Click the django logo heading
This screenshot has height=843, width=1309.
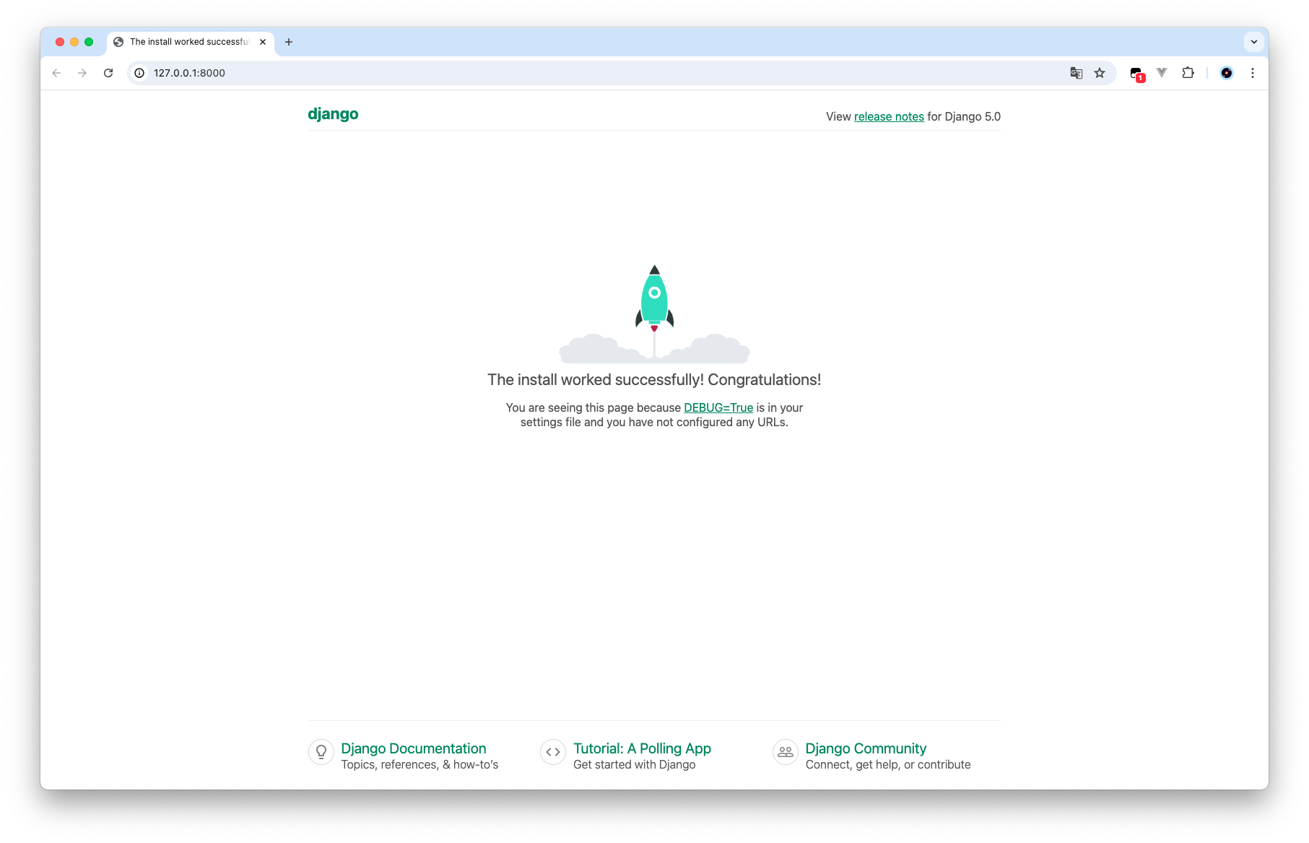coord(333,114)
